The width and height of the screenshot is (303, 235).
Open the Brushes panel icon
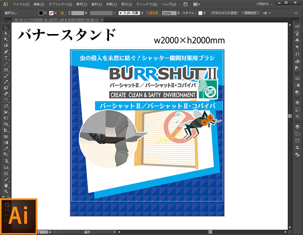coord(297,33)
